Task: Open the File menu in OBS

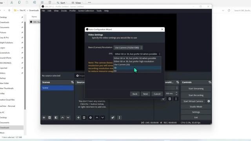Action: pos(44,11)
